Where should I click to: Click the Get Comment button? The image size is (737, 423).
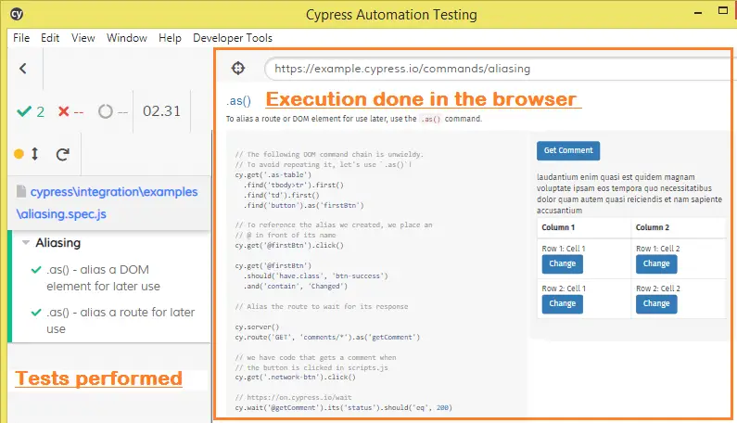pyautogui.click(x=568, y=150)
